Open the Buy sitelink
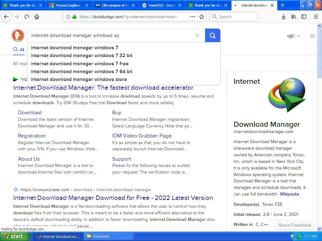This screenshot has width=322, height=241. [x=117, y=112]
